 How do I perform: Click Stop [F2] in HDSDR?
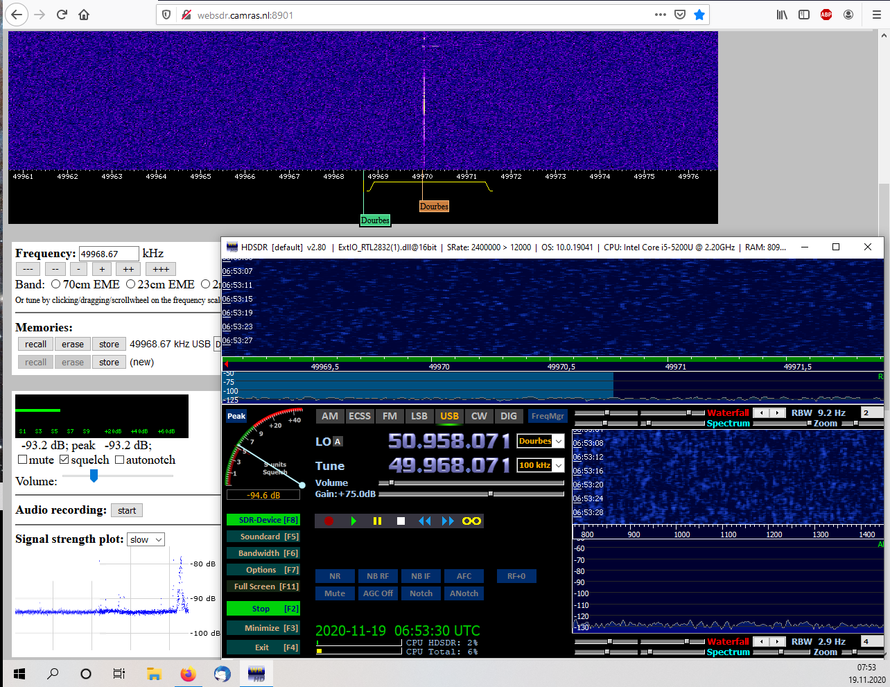click(x=263, y=609)
